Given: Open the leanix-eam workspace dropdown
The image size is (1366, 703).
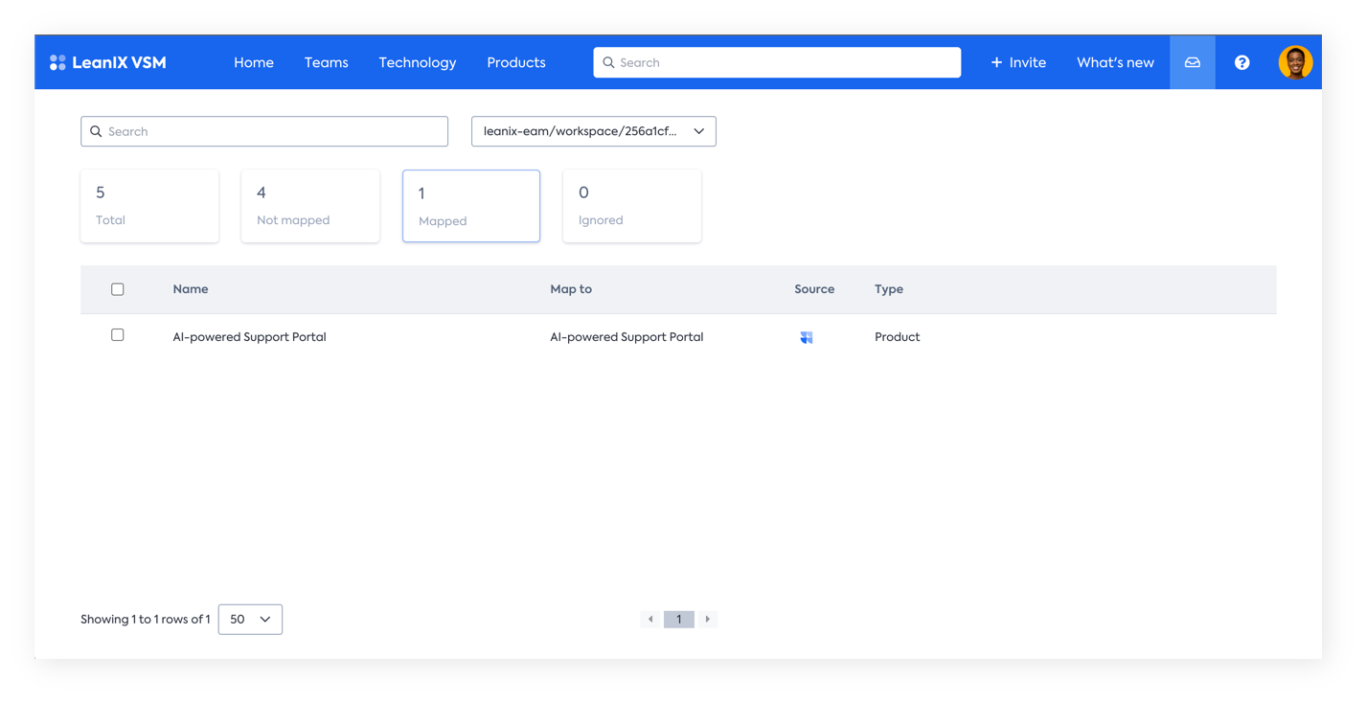Looking at the screenshot, I should tap(594, 131).
